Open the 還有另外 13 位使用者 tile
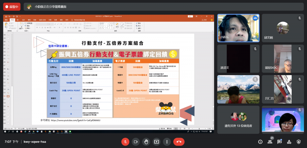307x148 pixels. pyautogui.click(x=238, y=120)
